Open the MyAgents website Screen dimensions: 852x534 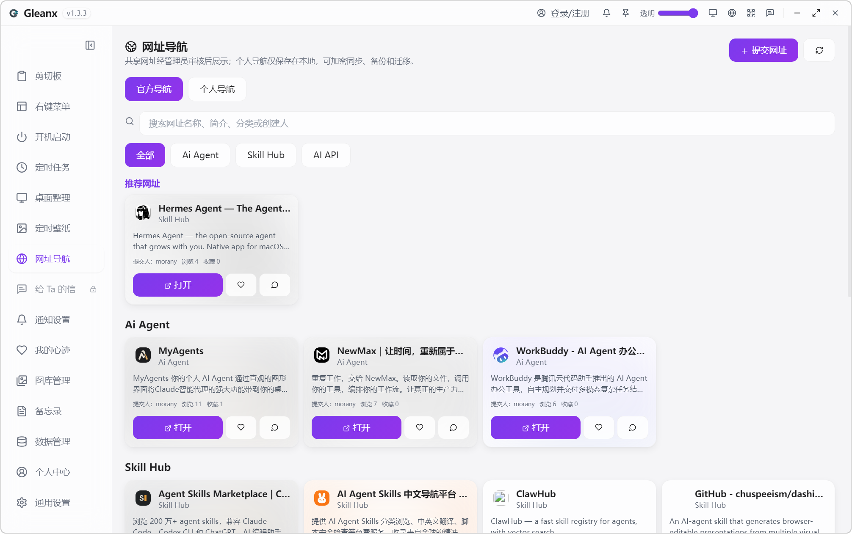(178, 427)
